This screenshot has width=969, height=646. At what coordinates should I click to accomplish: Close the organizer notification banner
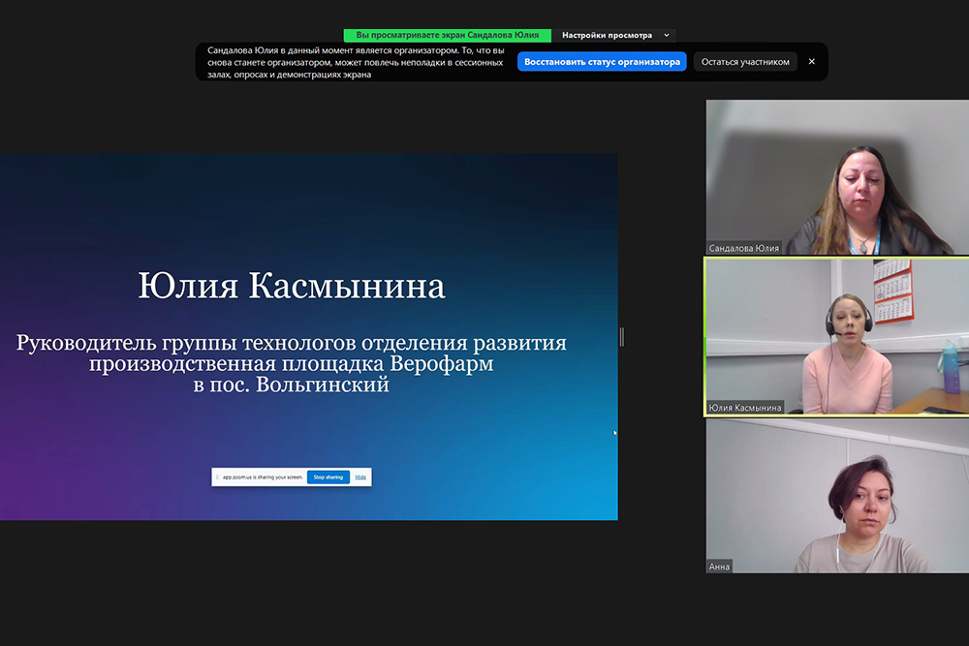coord(812,62)
